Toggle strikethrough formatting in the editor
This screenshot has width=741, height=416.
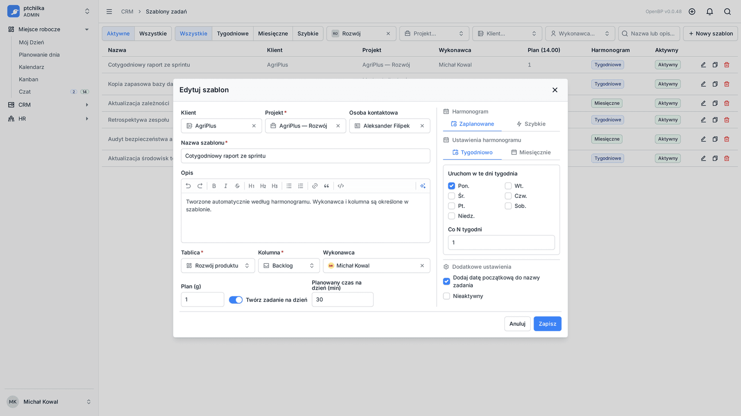[x=237, y=186]
